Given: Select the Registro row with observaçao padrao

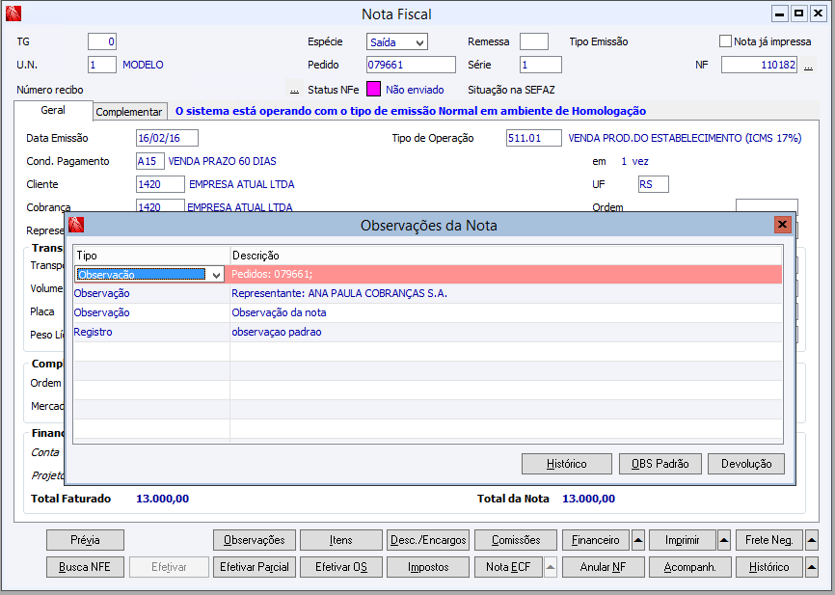Looking at the screenshot, I should coord(427,332).
